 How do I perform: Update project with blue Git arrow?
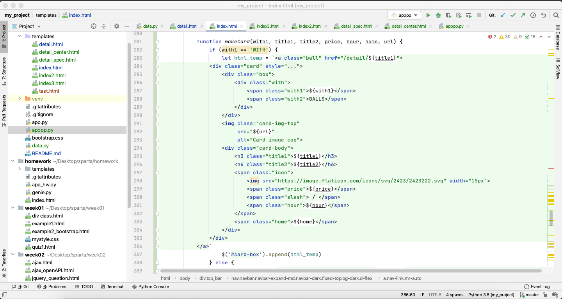click(x=503, y=15)
